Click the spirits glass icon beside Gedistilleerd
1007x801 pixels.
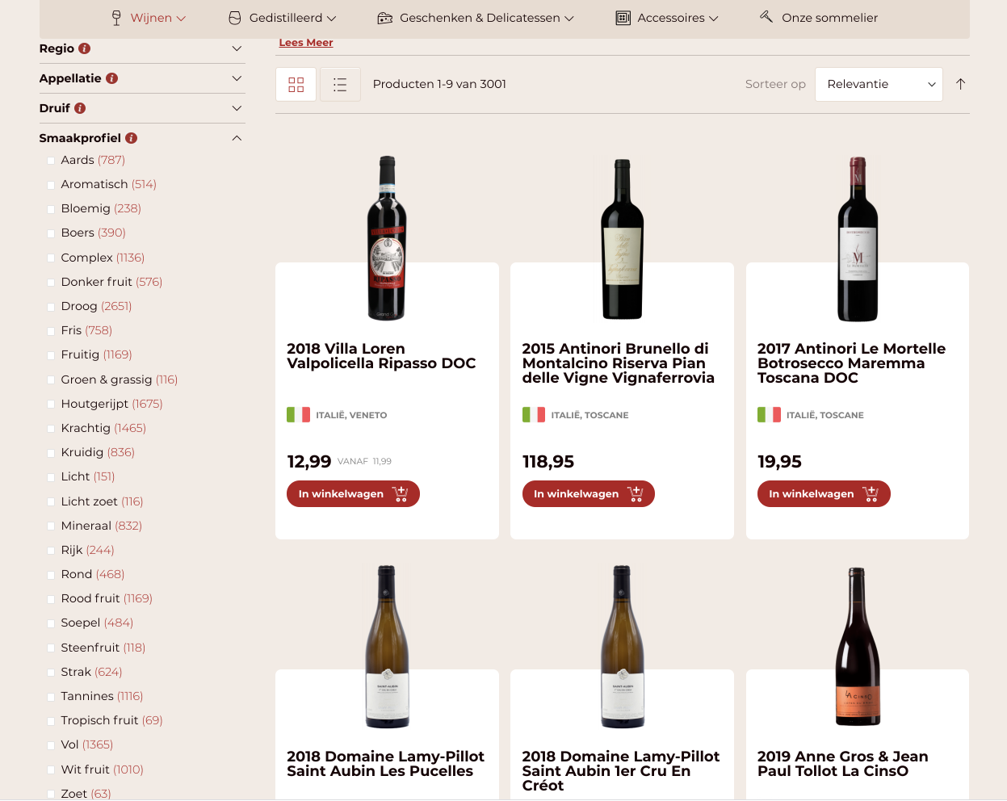[235, 18]
